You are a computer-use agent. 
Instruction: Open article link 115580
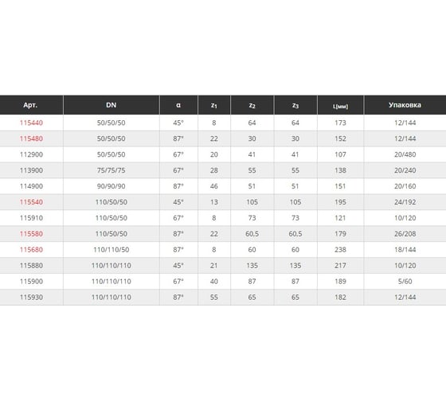(31, 234)
